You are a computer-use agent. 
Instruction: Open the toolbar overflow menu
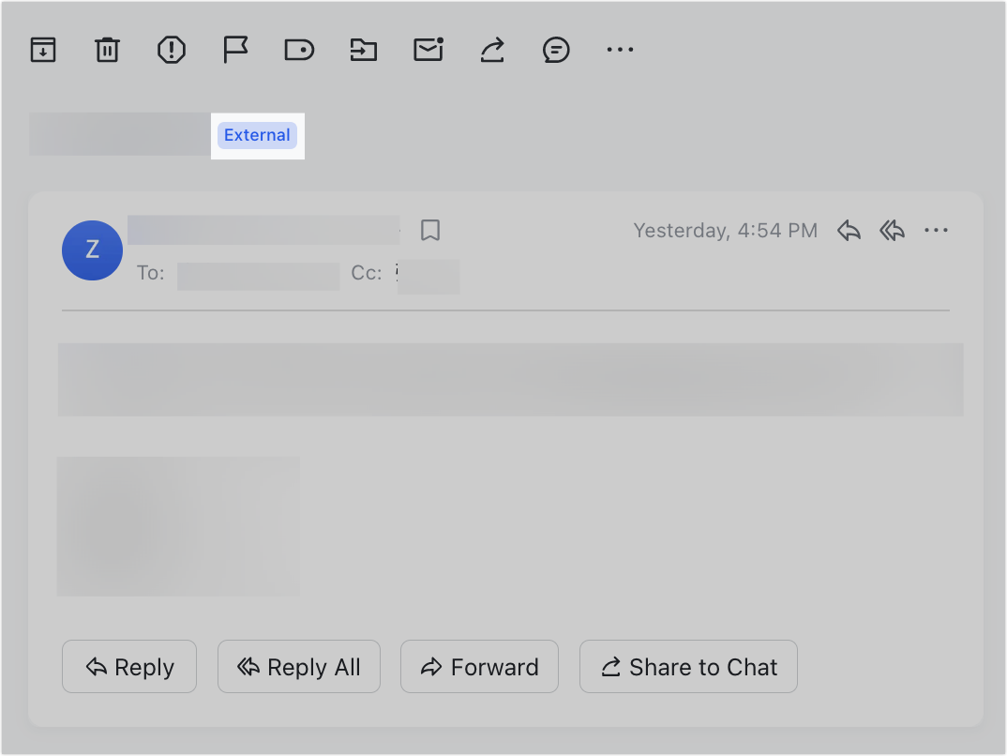click(619, 50)
